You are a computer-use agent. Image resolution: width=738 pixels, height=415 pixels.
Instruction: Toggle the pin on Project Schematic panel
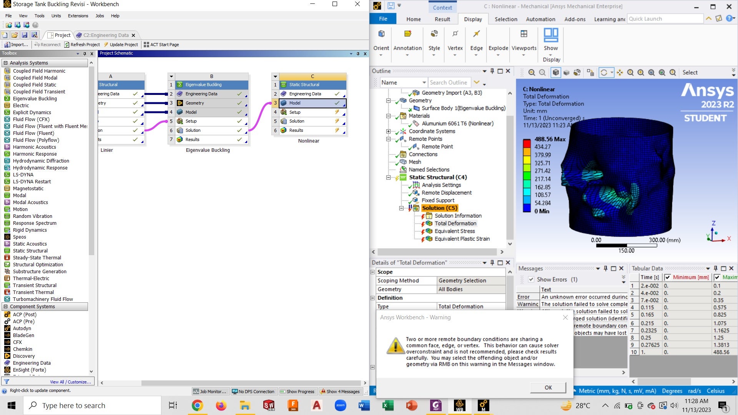[358, 53]
